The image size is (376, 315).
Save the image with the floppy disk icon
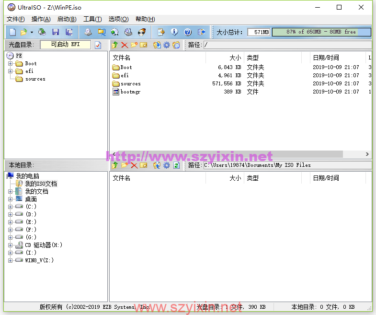tap(56, 32)
